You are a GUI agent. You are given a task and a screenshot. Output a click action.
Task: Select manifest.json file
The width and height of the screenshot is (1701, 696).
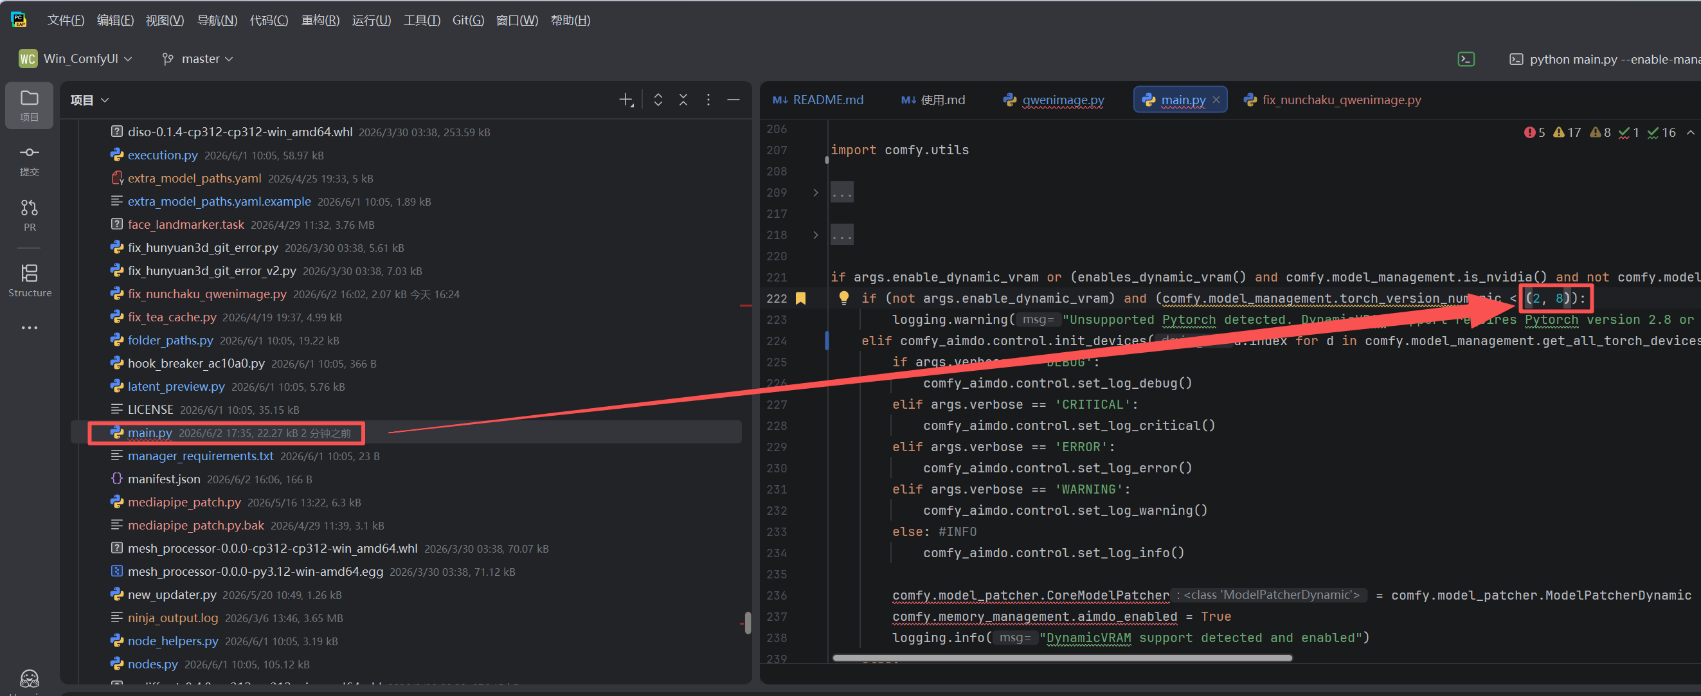pos(164,479)
